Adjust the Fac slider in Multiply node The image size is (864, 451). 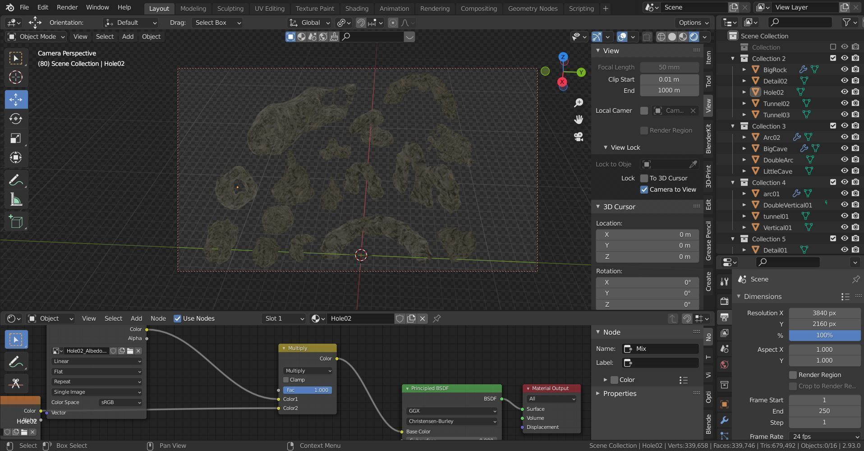point(308,390)
